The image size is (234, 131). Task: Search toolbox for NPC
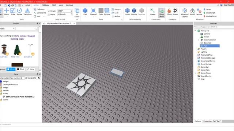[17, 36]
